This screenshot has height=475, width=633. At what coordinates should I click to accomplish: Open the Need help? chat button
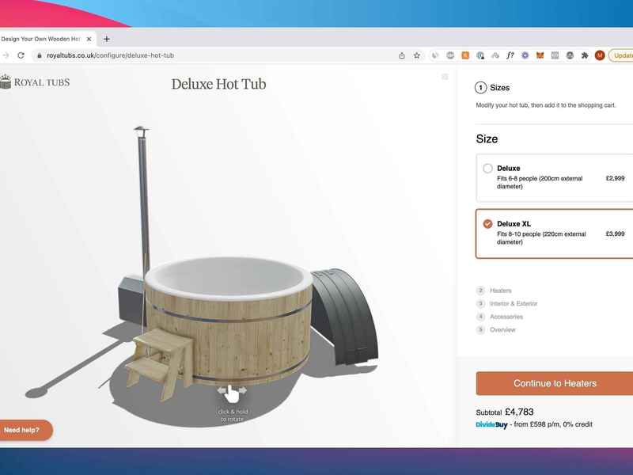(25, 430)
